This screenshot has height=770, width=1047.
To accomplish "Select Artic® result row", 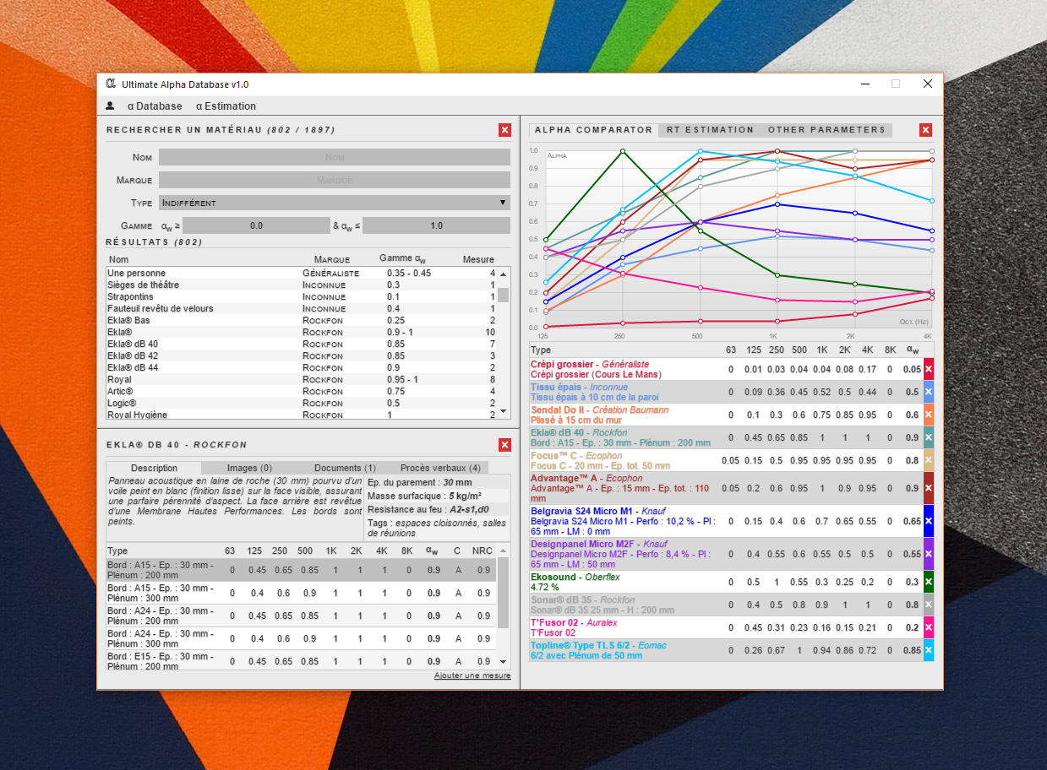I will click(x=302, y=392).
